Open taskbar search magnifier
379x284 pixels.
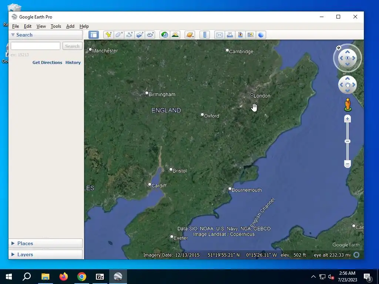[x=27, y=277]
